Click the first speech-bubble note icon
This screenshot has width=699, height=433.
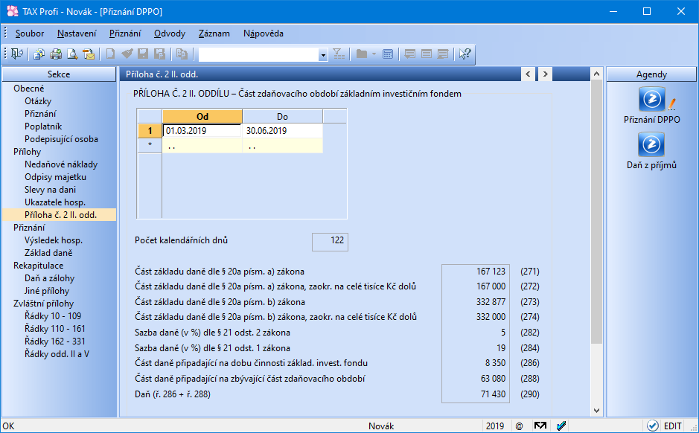(409, 54)
